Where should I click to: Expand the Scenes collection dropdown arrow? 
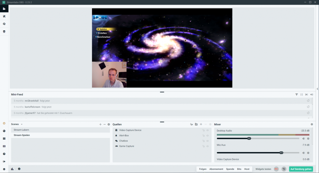click(x=22, y=124)
